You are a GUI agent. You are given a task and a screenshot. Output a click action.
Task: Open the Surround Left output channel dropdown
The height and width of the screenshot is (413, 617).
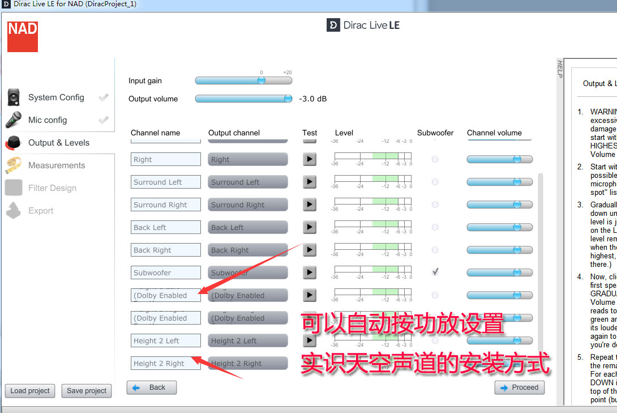(247, 182)
